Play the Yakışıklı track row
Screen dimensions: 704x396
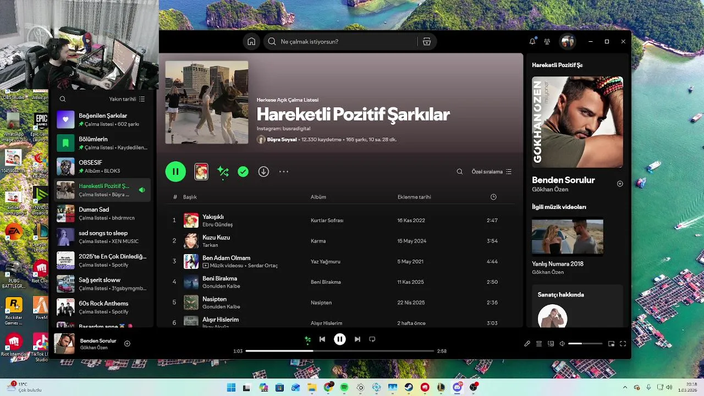pos(340,220)
